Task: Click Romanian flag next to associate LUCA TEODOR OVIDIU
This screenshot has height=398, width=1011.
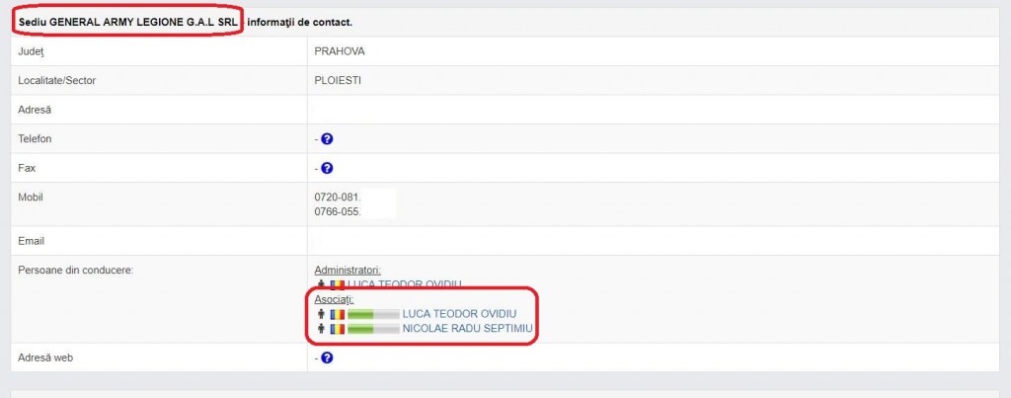Action: coord(337,314)
